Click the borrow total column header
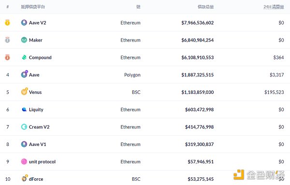 pos(206,7)
